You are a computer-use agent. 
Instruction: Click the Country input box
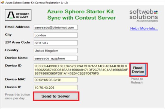coord(56,50)
